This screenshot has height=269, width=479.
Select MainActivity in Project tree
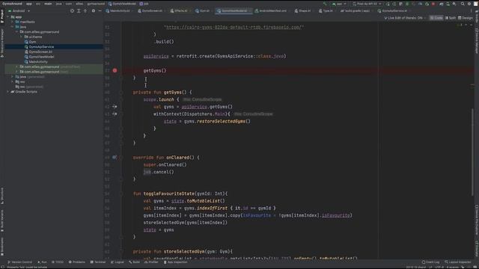[36, 62]
